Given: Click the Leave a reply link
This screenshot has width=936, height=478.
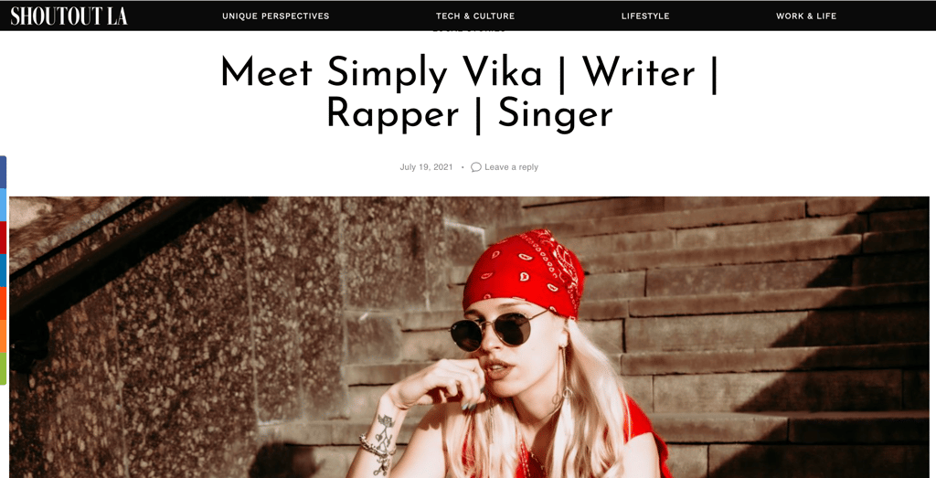Looking at the screenshot, I should point(511,167).
